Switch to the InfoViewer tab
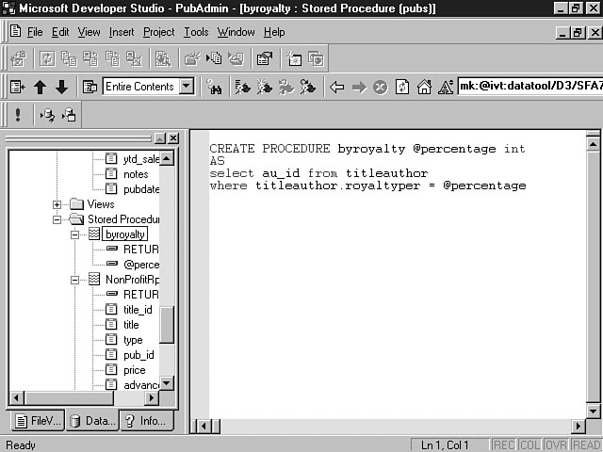The height and width of the screenshot is (452, 603). pos(146,421)
